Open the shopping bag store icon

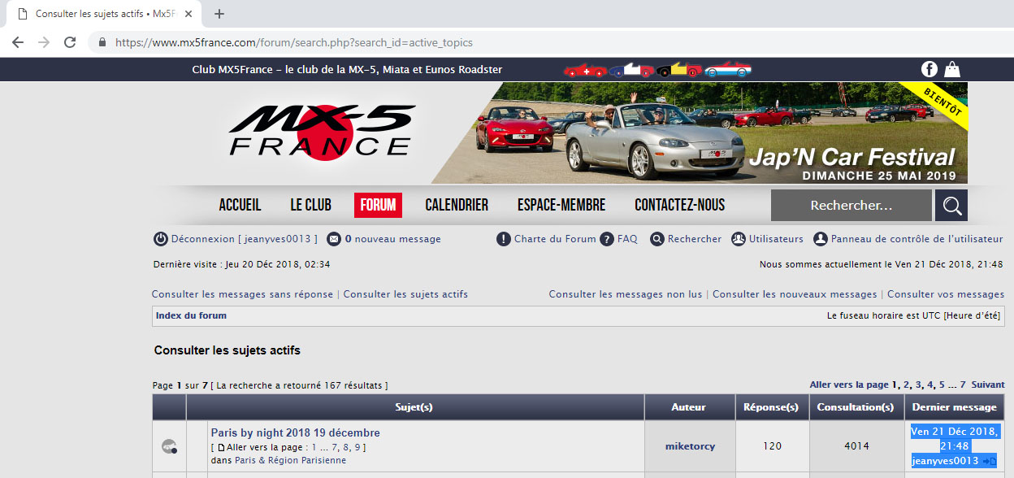tap(951, 69)
